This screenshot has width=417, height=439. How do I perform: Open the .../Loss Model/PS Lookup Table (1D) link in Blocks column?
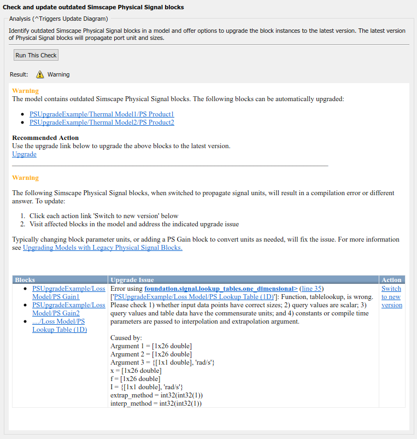point(60,325)
